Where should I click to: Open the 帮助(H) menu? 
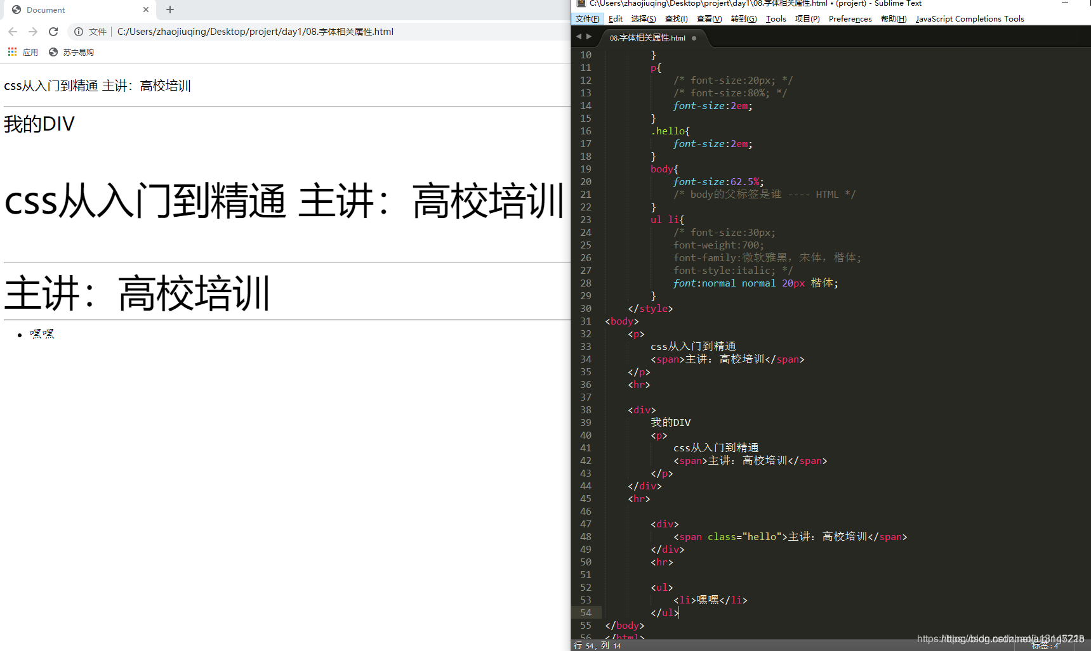click(x=894, y=19)
